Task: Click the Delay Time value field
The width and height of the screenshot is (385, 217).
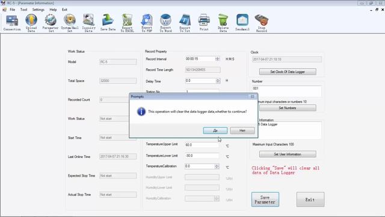Action: 200,81
